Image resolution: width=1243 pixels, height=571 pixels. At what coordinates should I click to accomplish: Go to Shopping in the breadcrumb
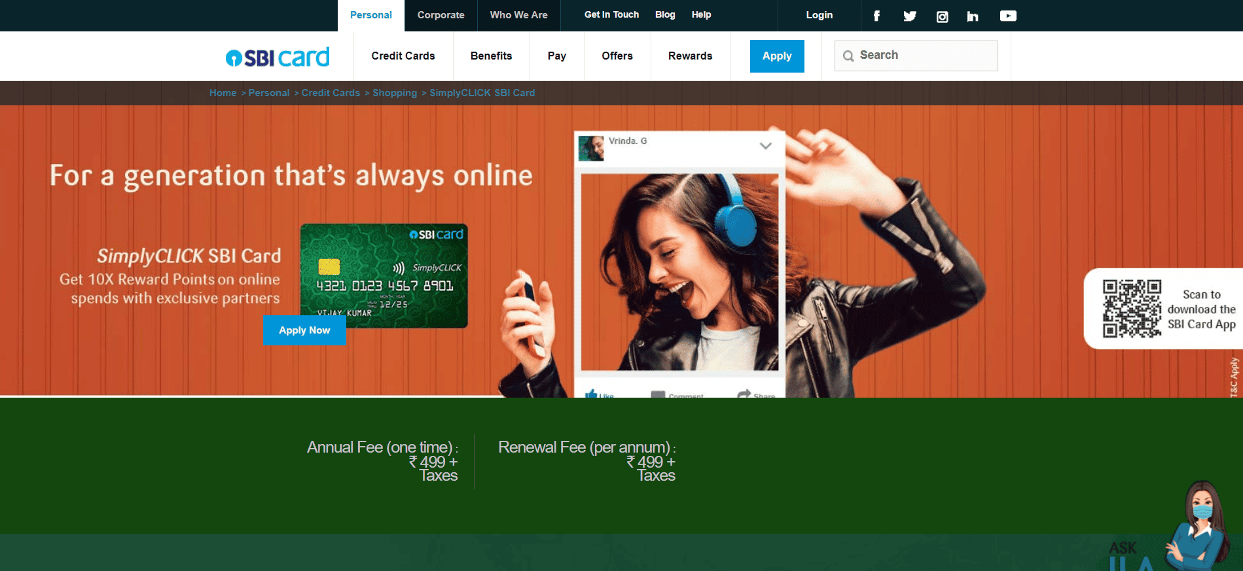(x=395, y=93)
